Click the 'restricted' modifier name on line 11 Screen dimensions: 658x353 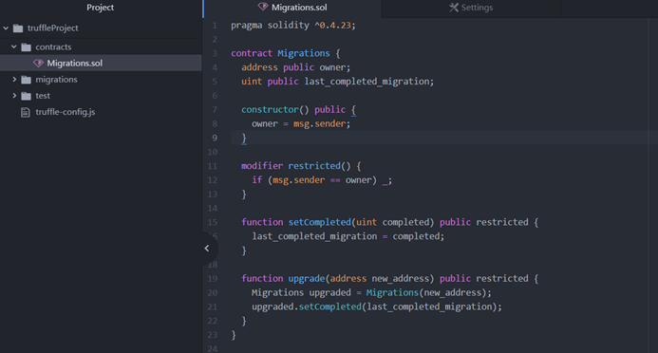(x=314, y=166)
